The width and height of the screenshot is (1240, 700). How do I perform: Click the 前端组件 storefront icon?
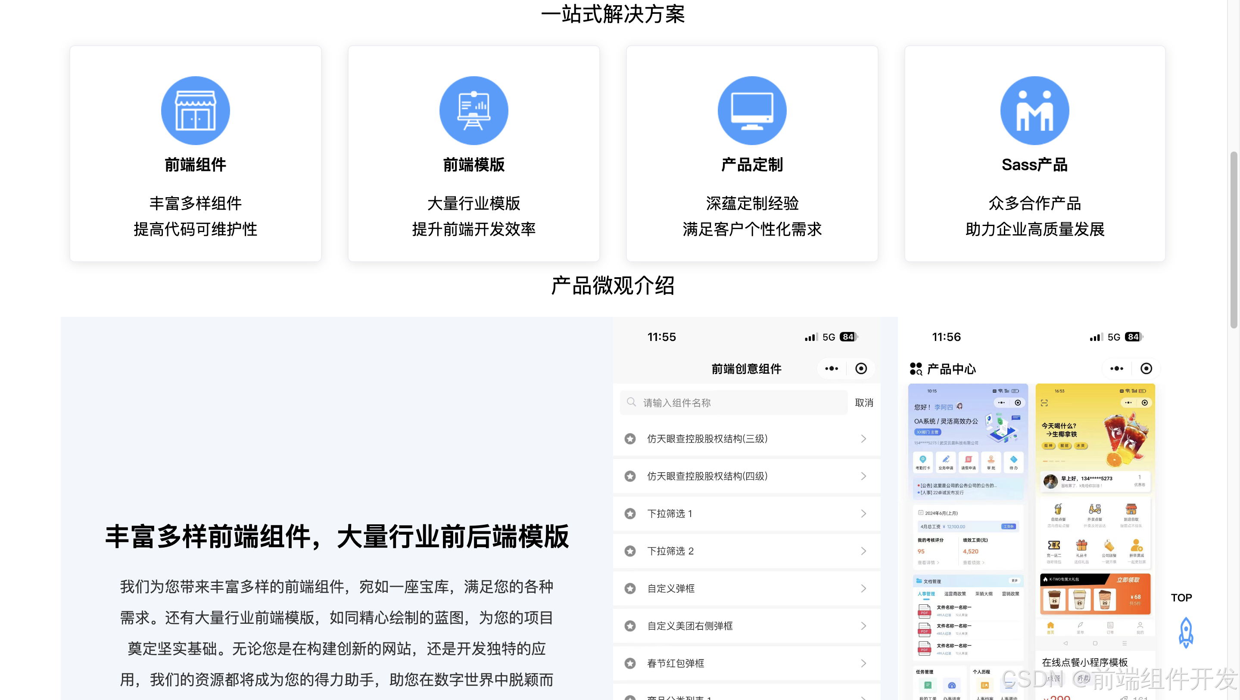195,111
